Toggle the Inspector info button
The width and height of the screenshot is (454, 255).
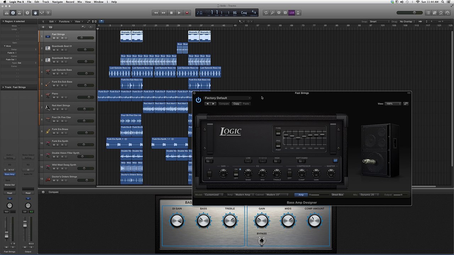pyautogui.click(x=13, y=13)
